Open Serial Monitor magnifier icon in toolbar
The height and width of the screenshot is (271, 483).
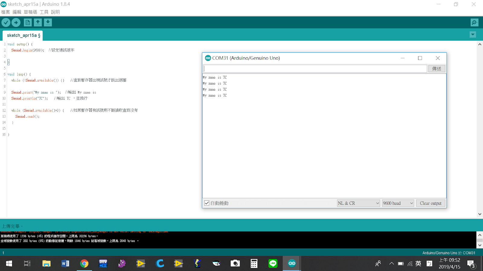click(475, 23)
